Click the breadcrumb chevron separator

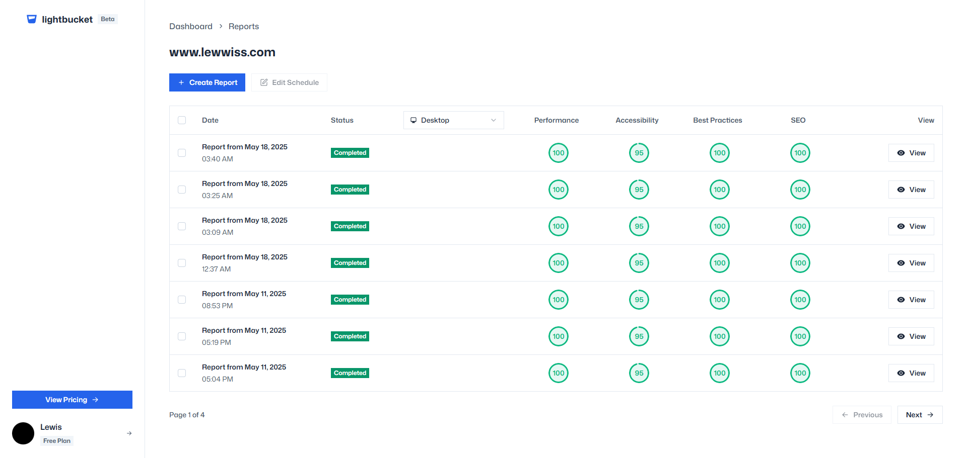[x=221, y=26]
